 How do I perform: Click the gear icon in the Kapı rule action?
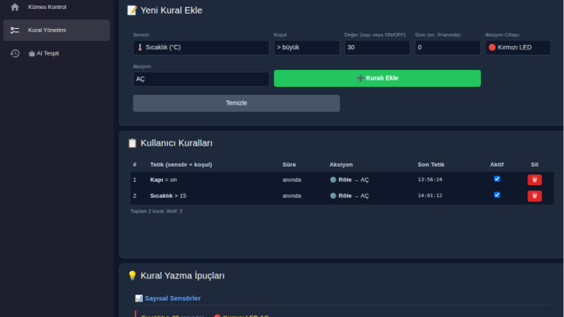click(x=333, y=180)
